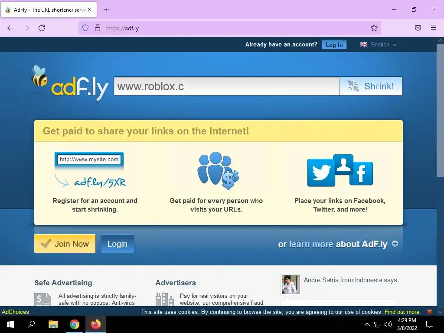Click the browser Back arrow
Image resolution: width=444 pixels, height=333 pixels.
coord(10,28)
